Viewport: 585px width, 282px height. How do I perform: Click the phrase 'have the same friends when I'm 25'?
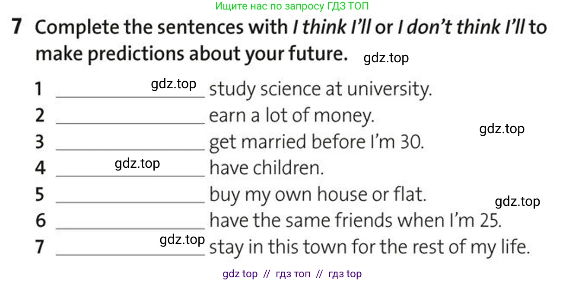coord(356,221)
